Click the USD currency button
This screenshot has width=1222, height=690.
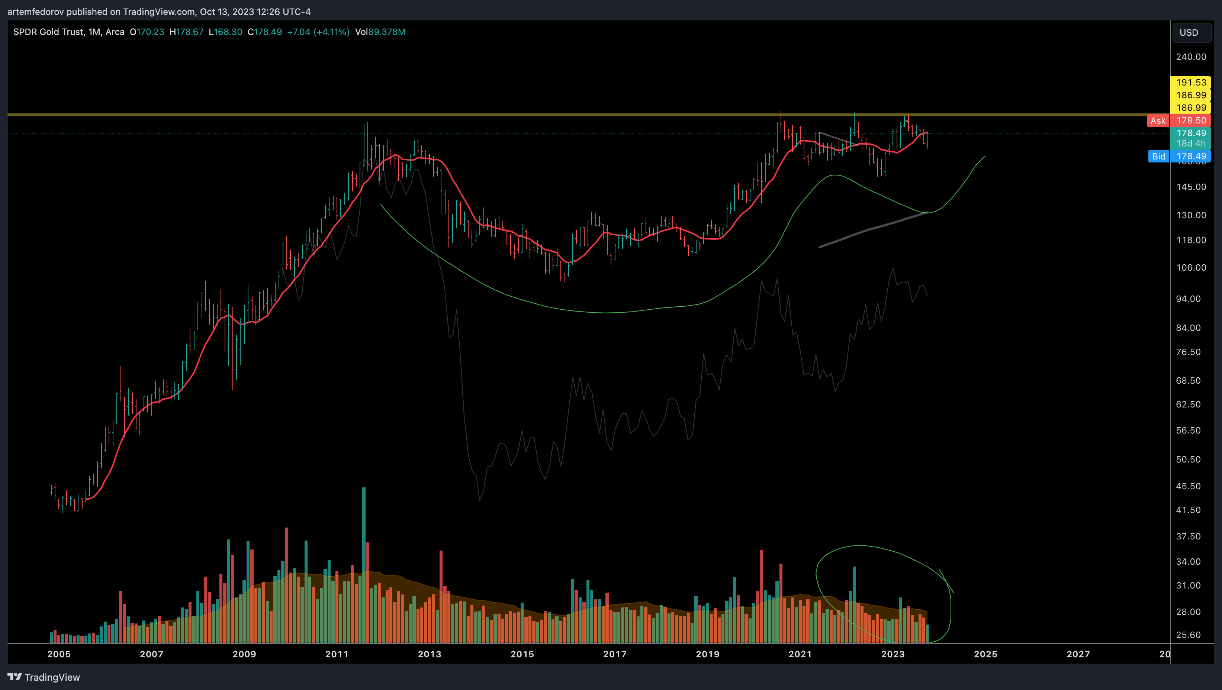click(1192, 32)
